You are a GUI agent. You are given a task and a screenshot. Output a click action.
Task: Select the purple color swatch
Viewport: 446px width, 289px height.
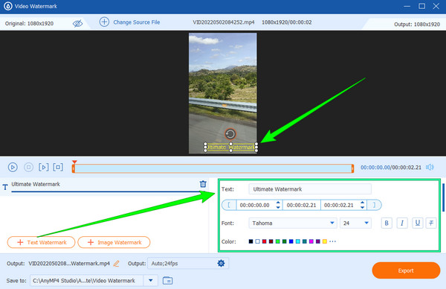click(x=318, y=241)
